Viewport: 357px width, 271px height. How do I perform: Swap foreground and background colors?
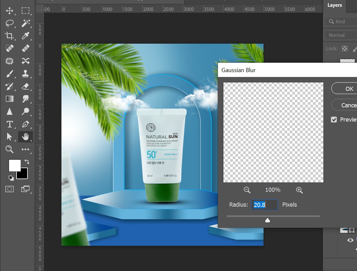[x=27, y=162]
